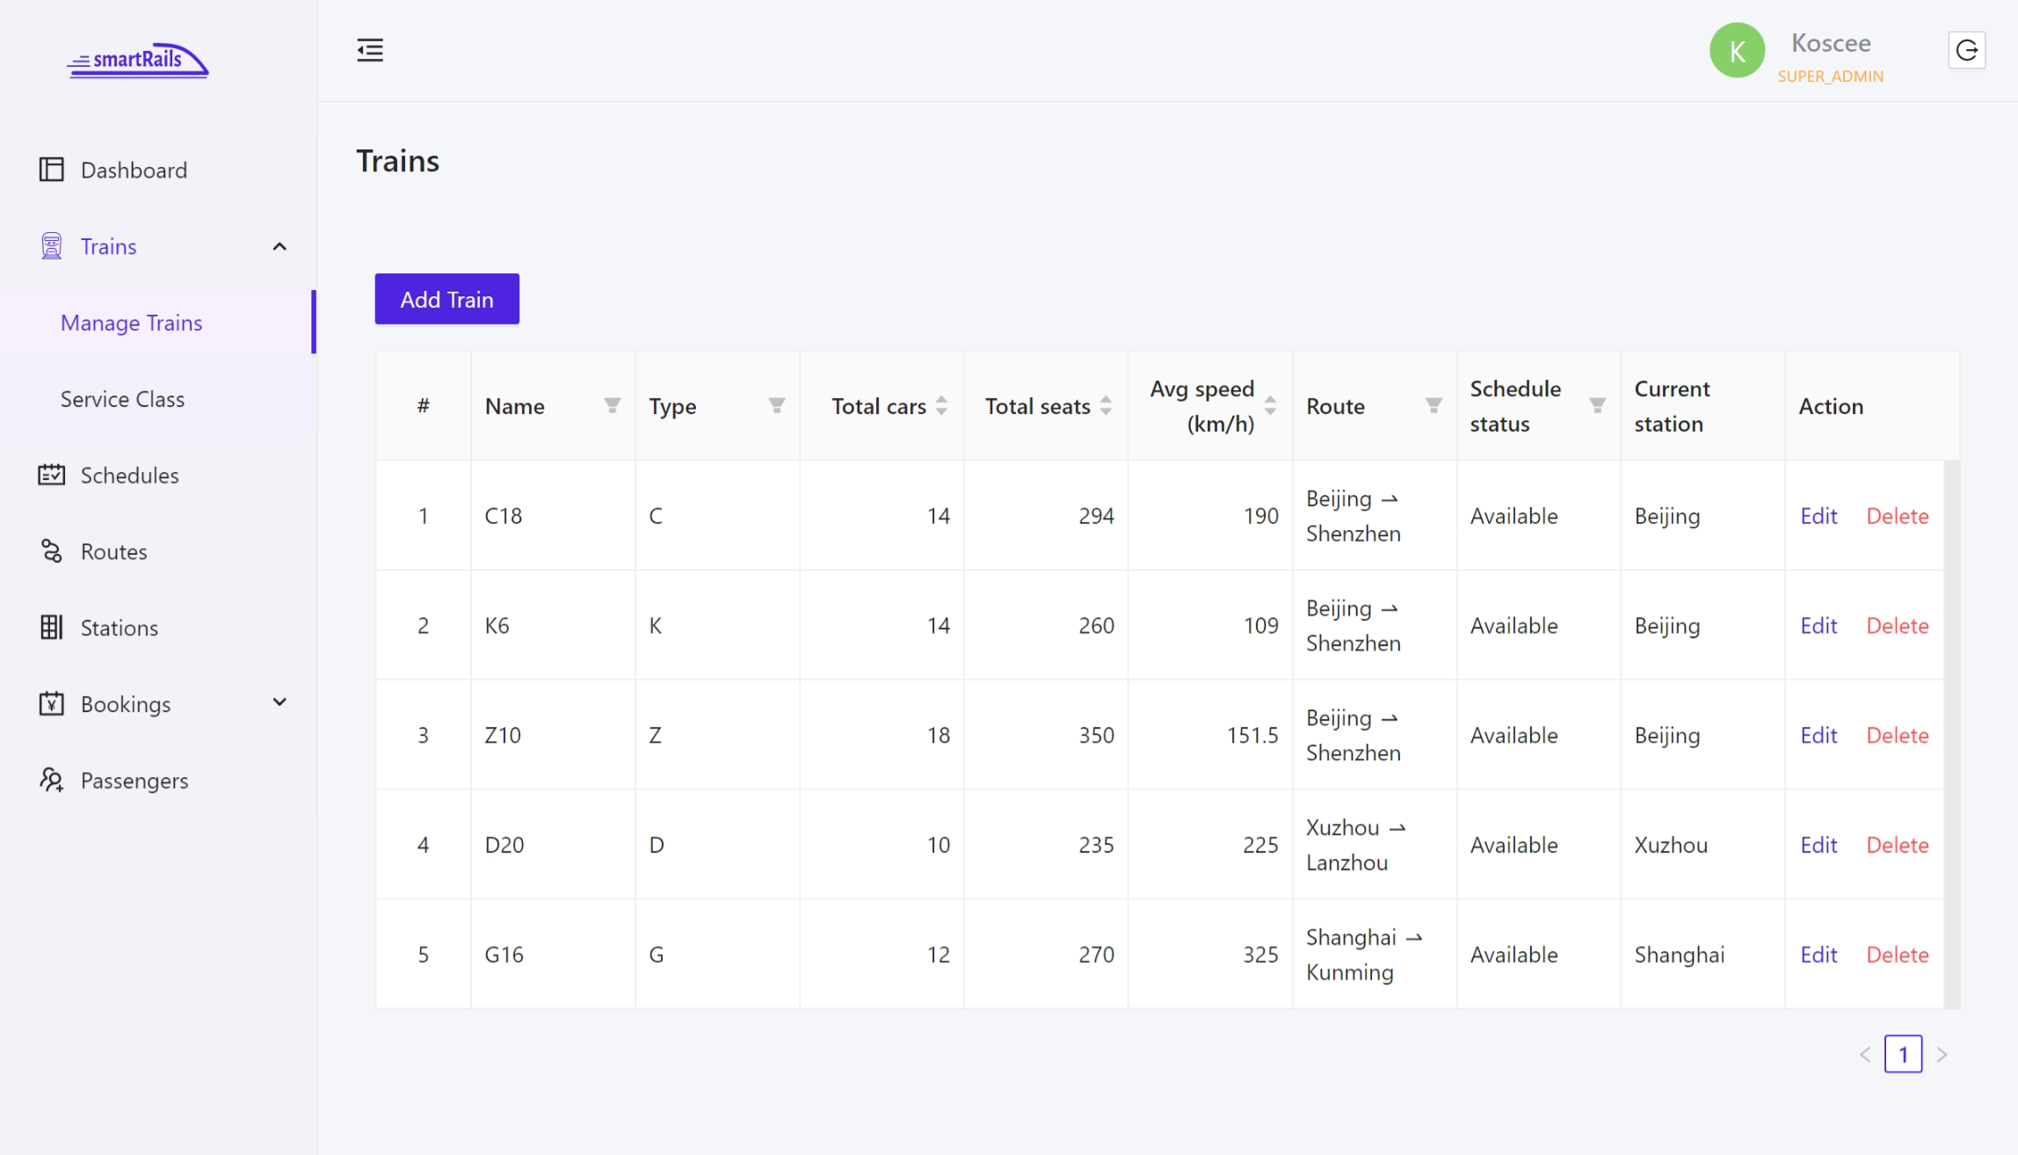Image resolution: width=2018 pixels, height=1155 pixels.
Task: Click the smartRails logo icon
Action: click(x=139, y=60)
